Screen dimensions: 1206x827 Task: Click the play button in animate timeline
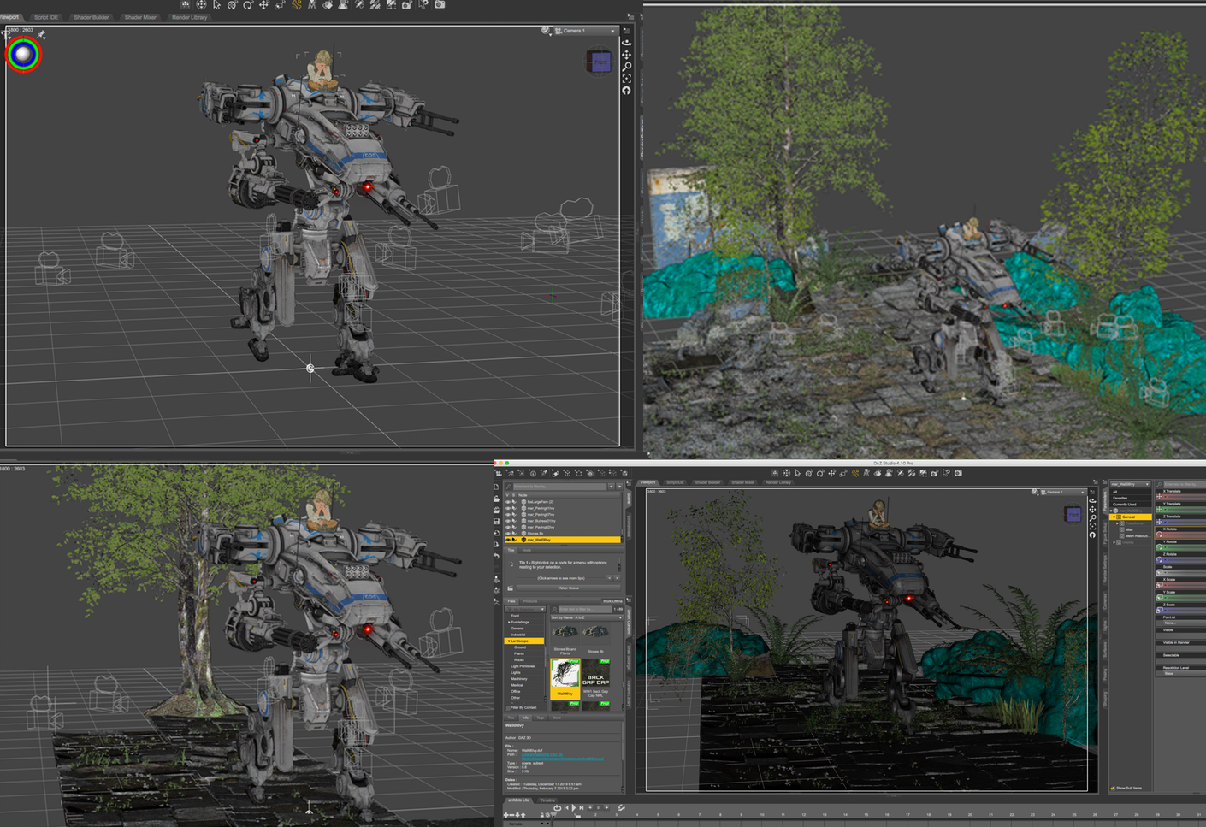[573, 807]
